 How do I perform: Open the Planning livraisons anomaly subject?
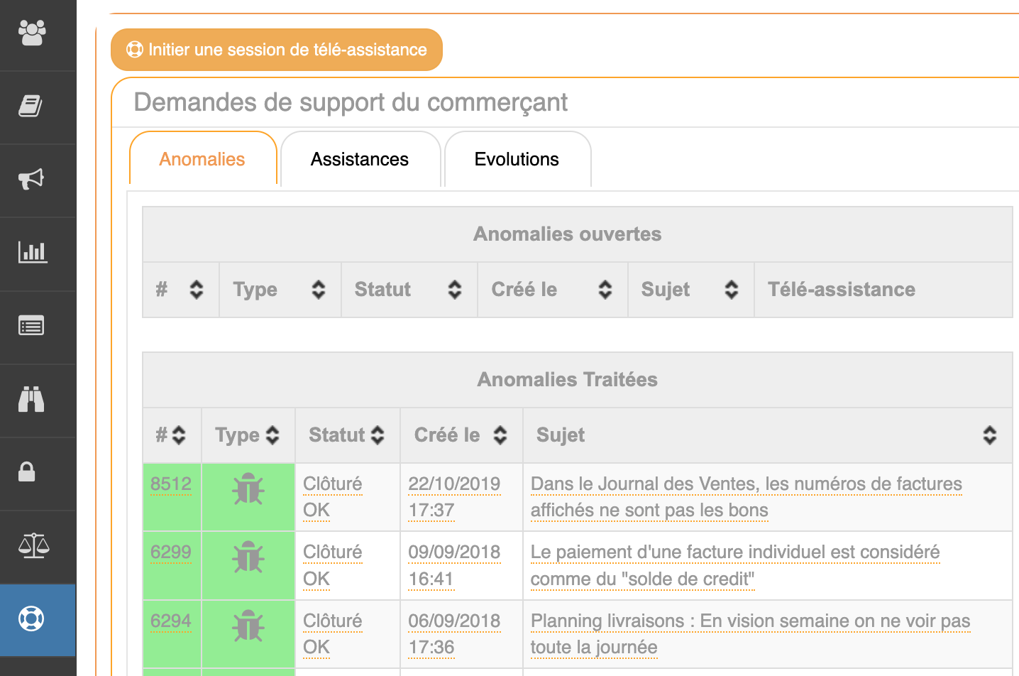(750, 621)
